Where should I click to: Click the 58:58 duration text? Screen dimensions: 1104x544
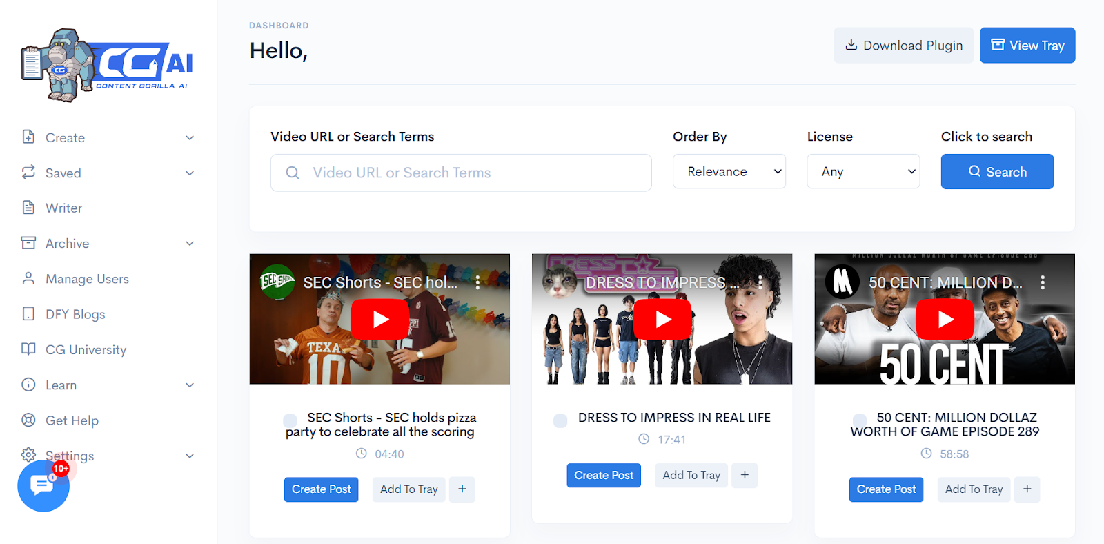point(954,454)
